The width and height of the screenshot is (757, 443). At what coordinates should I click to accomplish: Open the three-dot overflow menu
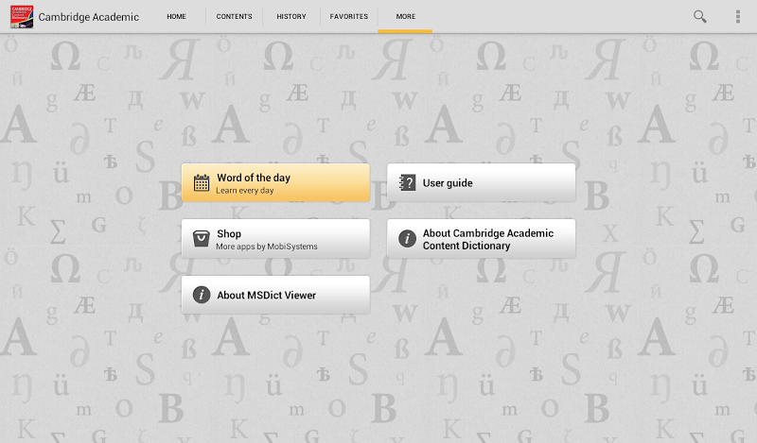pyautogui.click(x=738, y=16)
